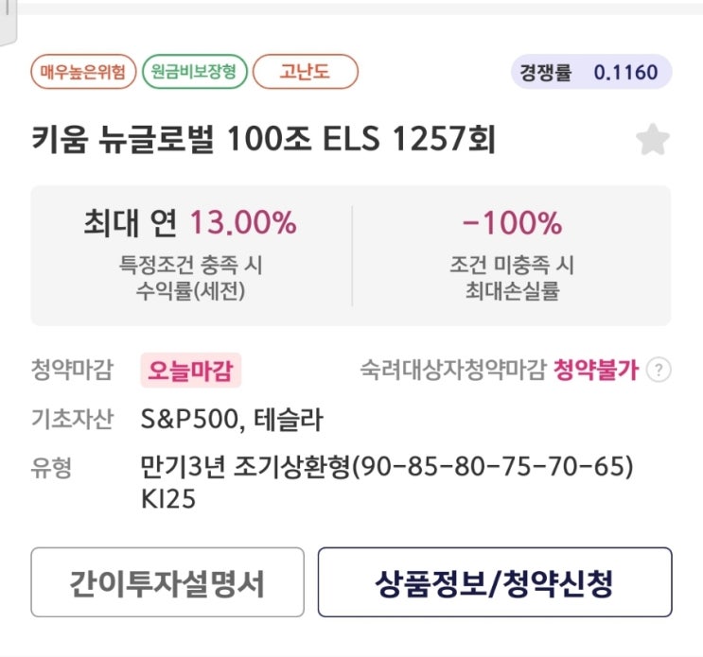Click the 청약불가 status text
Viewport: 703px width, 657px height.
(595, 370)
